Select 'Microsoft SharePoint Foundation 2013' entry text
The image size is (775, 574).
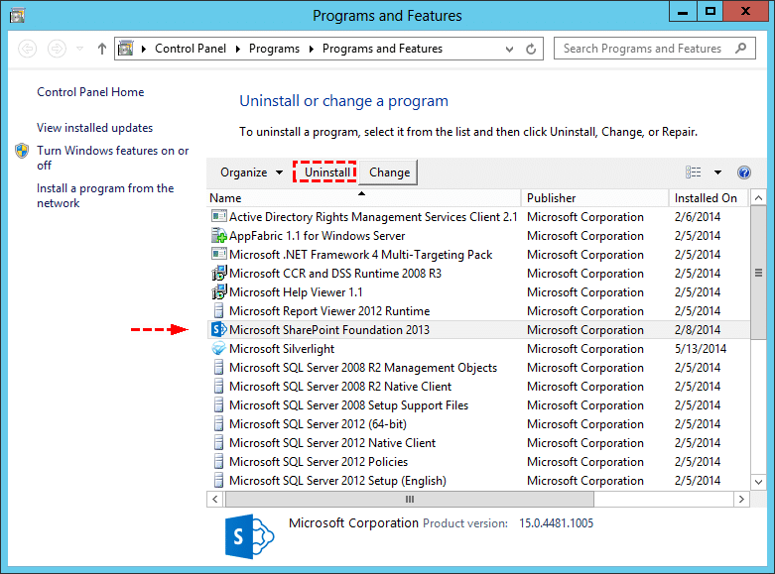[329, 330]
